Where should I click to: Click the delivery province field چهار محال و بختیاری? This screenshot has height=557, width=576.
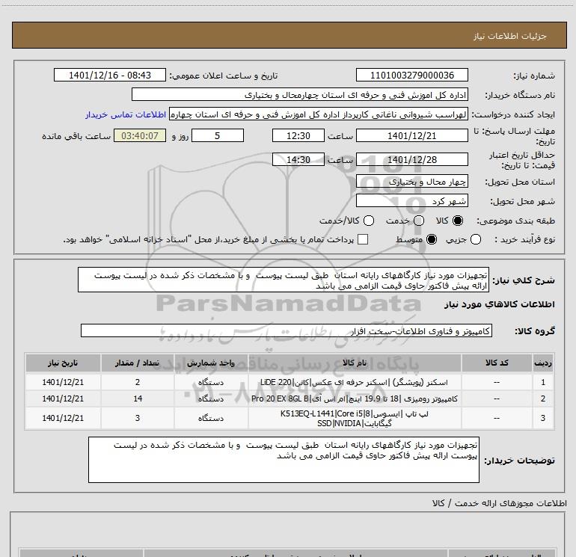[411, 182]
